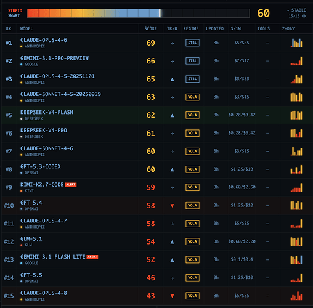Click the up trend arrow for GLM-5.1
The height and width of the screenshot is (308, 313).
click(172, 242)
